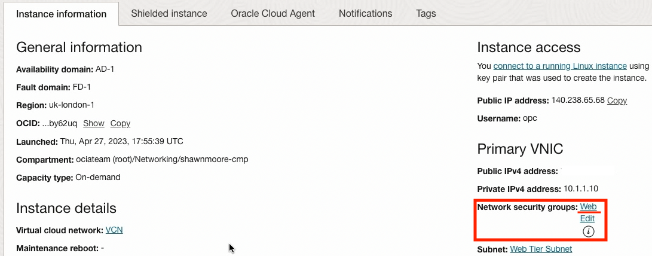Image resolution: width=652 pixels, height=256 pixels.
Task: Click the compartment path text
Action: click(x=162, y=159)
